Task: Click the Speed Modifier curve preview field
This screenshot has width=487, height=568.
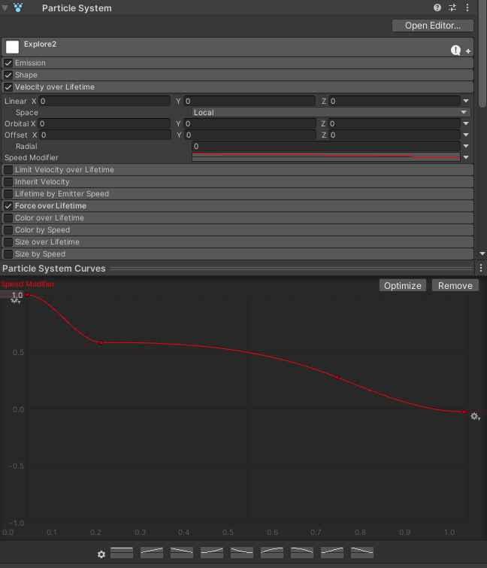Action: (325, 157)
